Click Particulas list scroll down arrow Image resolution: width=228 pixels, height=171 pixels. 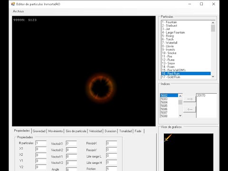[213, 76]
